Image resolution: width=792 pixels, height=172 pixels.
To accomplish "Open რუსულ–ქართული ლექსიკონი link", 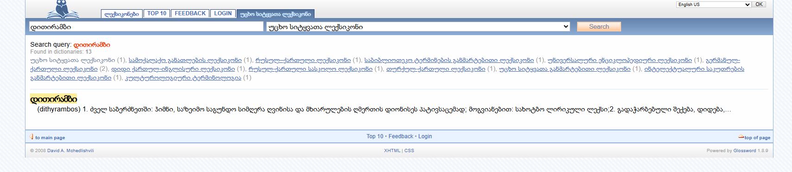I will click(303, 60).
